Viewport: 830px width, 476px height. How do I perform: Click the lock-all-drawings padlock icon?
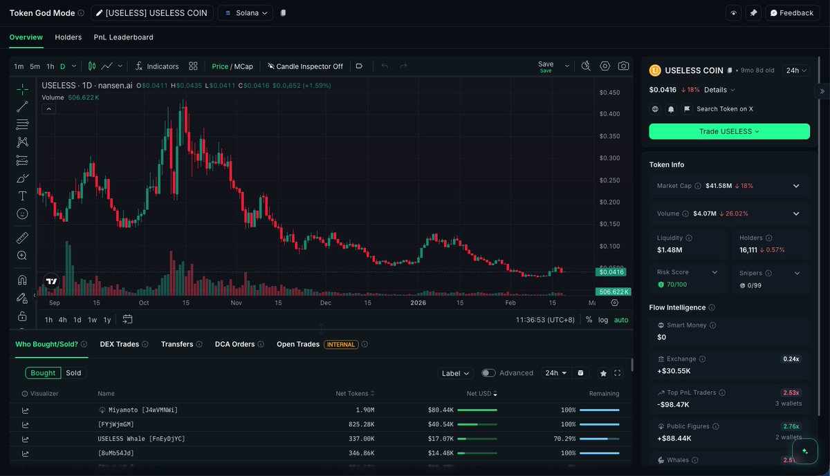(x=22, y=316)
